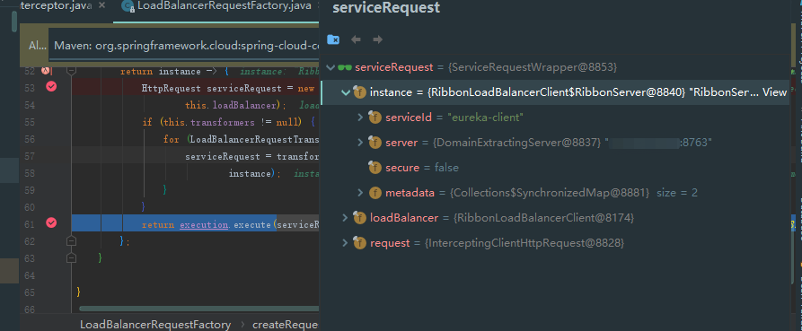Viewport: 802px width, 331px height.
Task: Click the Maven library tooltip text
Action: click(187, 46)
